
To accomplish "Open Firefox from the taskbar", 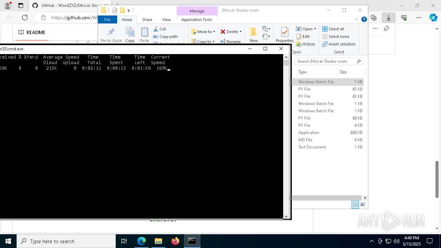I will pos(175,241).
